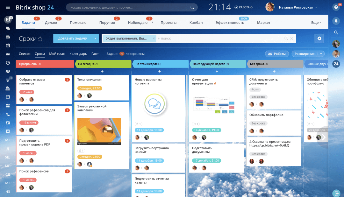The height and width of the screenshot is (197, 344).
Task: Star the Сроки page as favorite
Action: tap(40, 39)
